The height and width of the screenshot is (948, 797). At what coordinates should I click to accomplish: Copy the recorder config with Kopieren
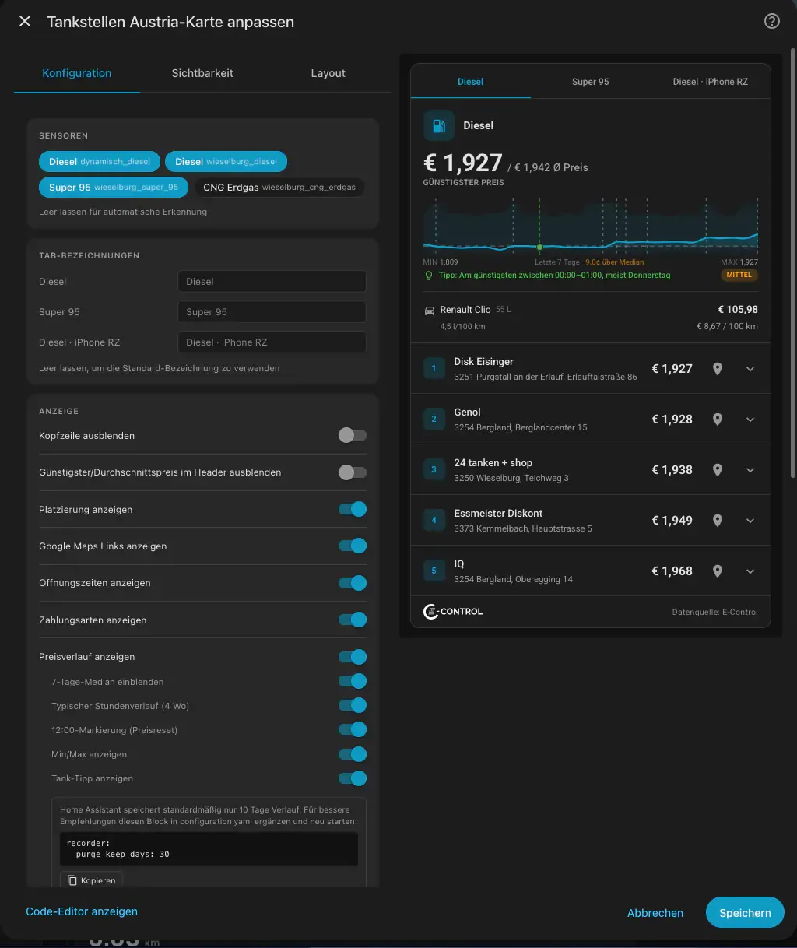(x=91, y=880)
